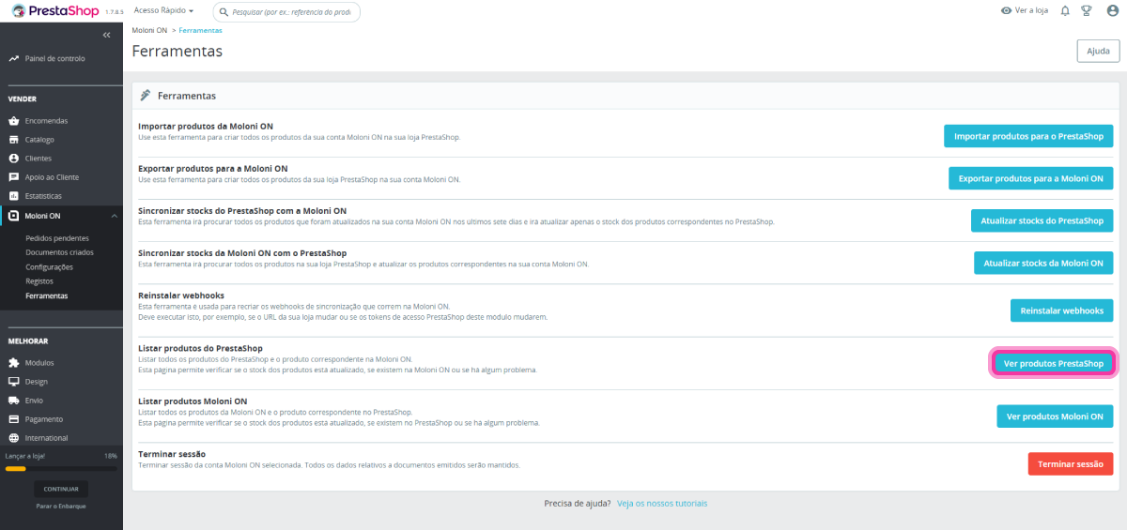Click Reinstalar webhooks button
Image resolution: width=1127 pixels, height=530 pixels.
[x=1061, y=310]
